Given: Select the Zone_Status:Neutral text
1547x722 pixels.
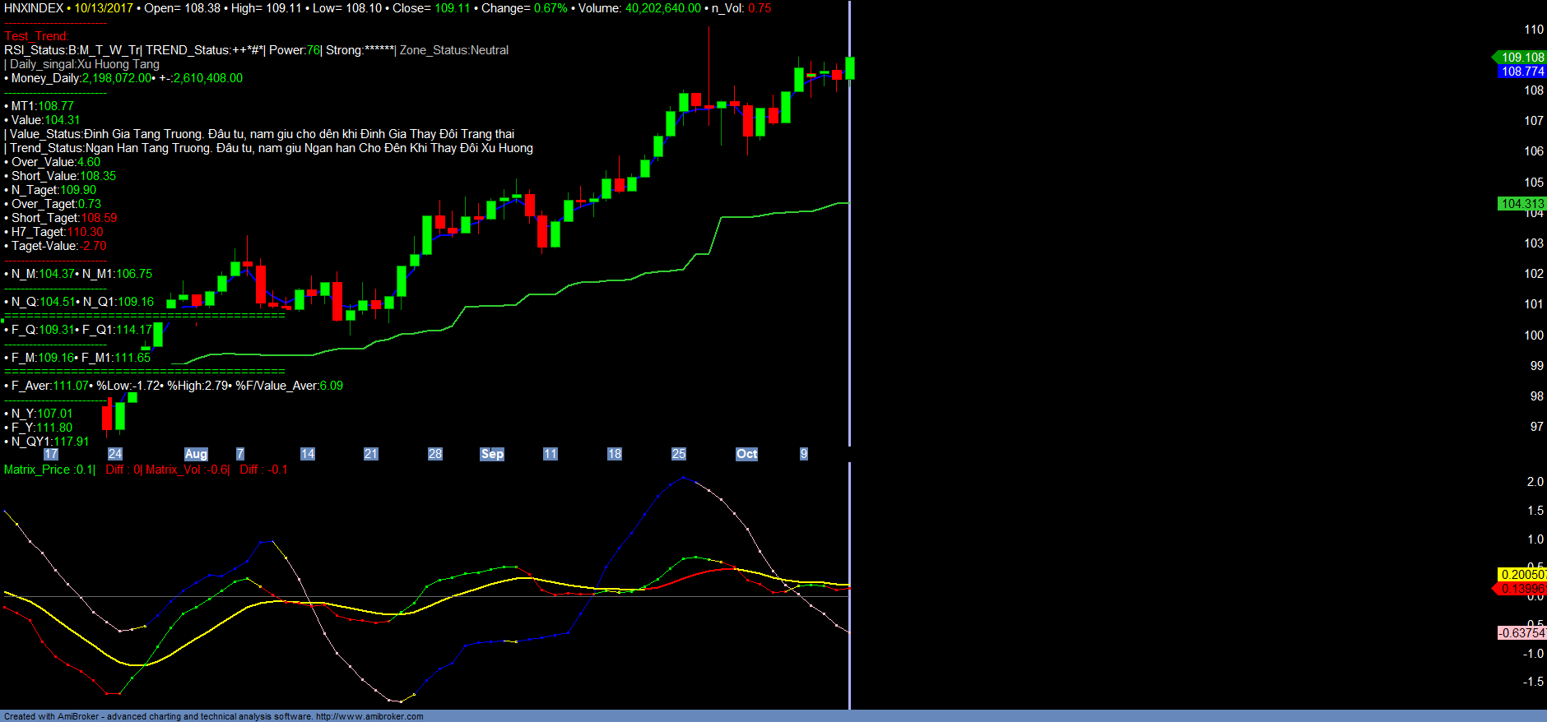Looking at the screenshot, I should tap(453, 50).
